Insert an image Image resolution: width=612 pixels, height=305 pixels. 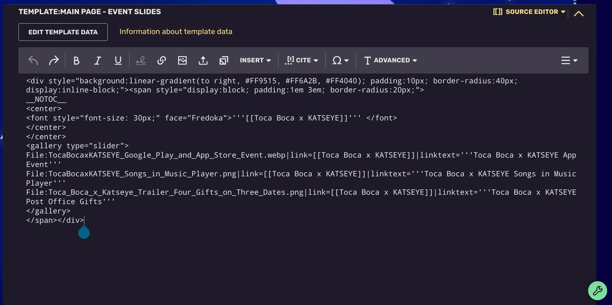point(182,60)
